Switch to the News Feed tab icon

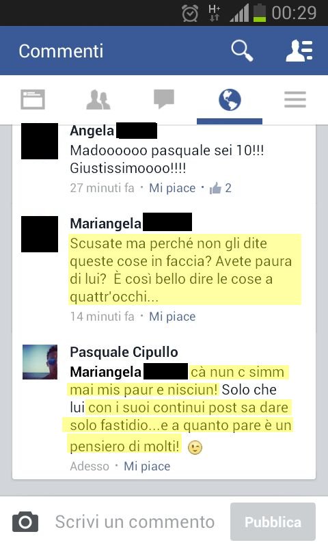[33, 99]
